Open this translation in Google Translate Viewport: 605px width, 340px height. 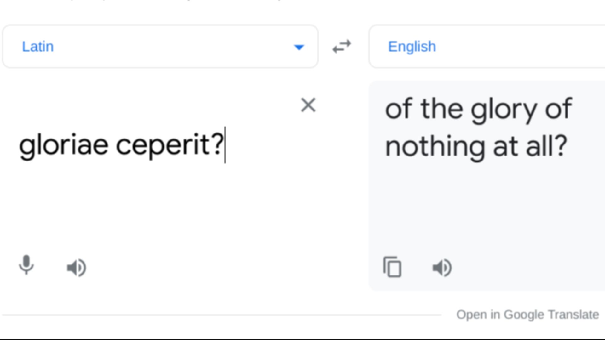point(527,314)
